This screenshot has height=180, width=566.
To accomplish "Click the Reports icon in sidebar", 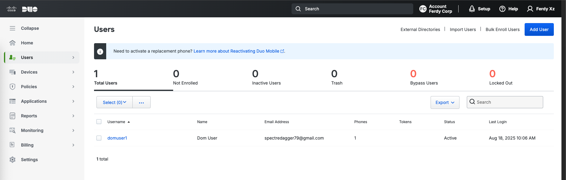I will (12, 116).
